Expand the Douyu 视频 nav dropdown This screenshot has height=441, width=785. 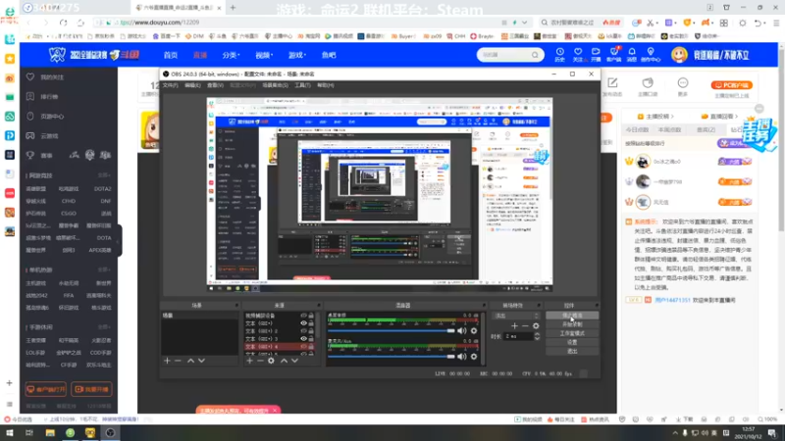click(264, 55)
